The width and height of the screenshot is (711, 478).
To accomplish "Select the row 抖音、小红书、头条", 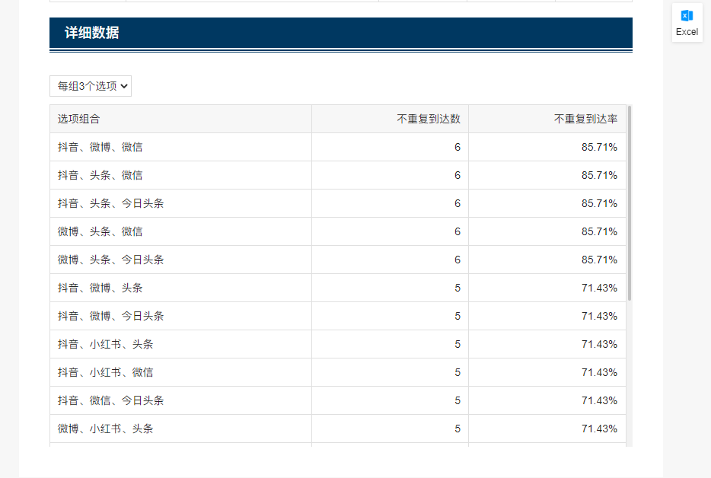I will point(338,344).
